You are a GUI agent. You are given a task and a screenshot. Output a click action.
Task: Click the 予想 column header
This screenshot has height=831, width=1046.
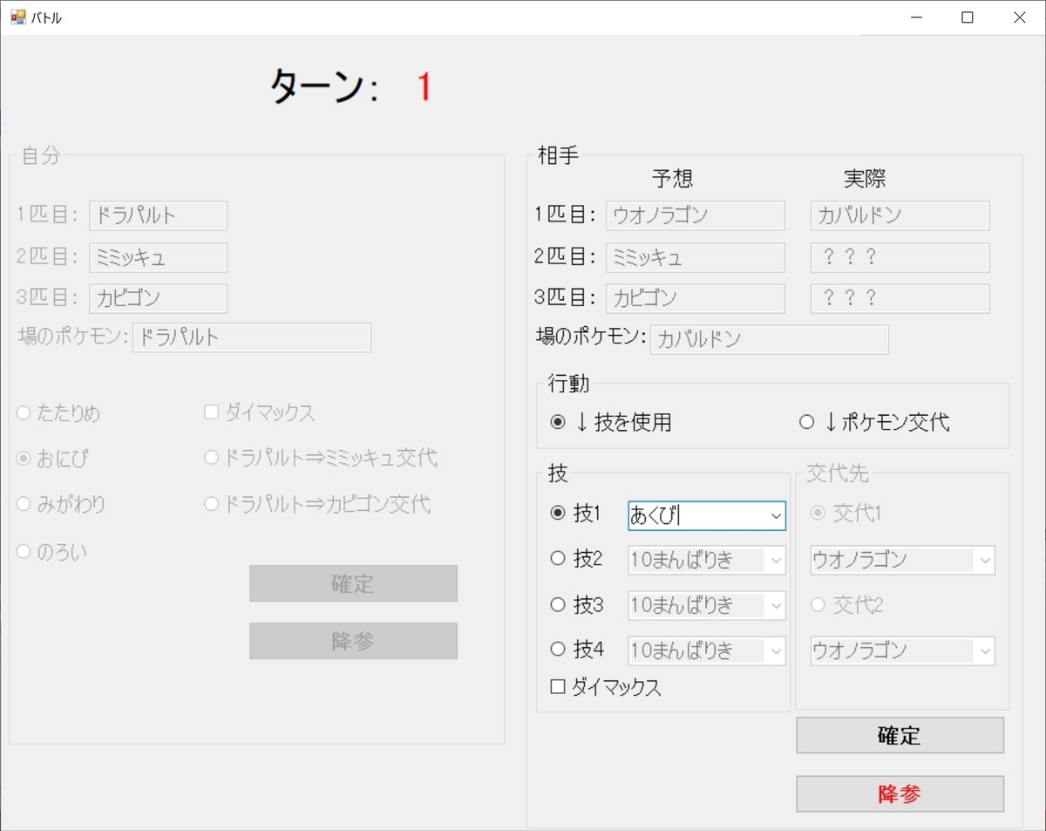click(672, 179)
